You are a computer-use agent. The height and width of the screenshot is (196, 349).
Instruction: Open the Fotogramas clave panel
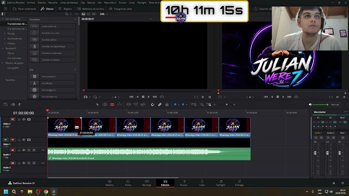coord(120,9)
